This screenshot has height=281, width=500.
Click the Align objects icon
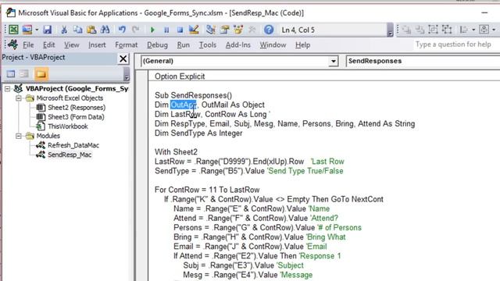point(464,30)
